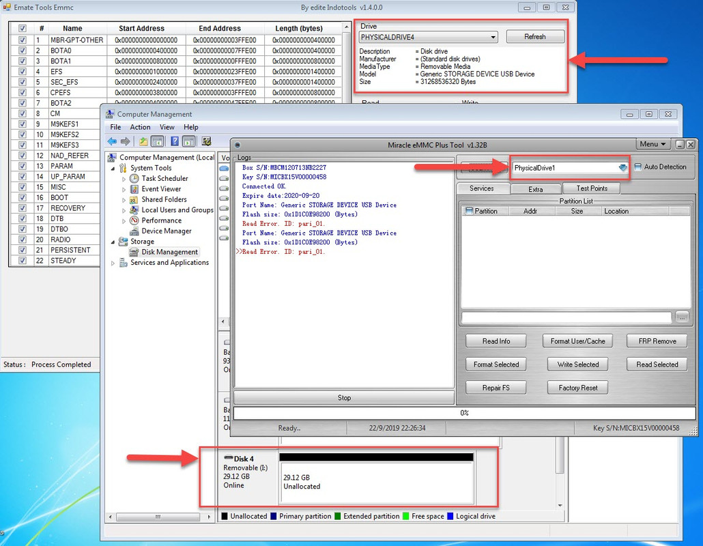Click the Shared Folders icon
The image size is (703, 546).
134,199
